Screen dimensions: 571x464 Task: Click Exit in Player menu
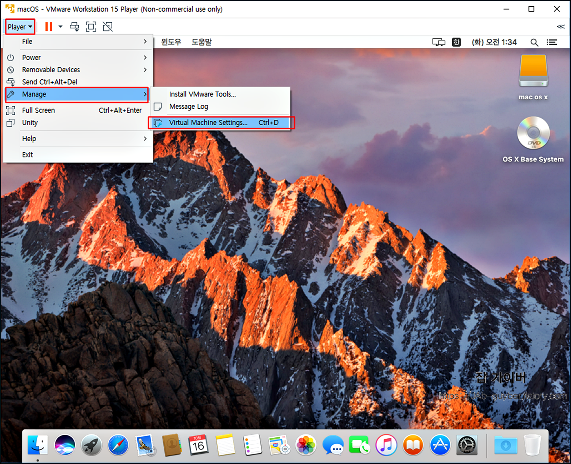tap(78, 155)
